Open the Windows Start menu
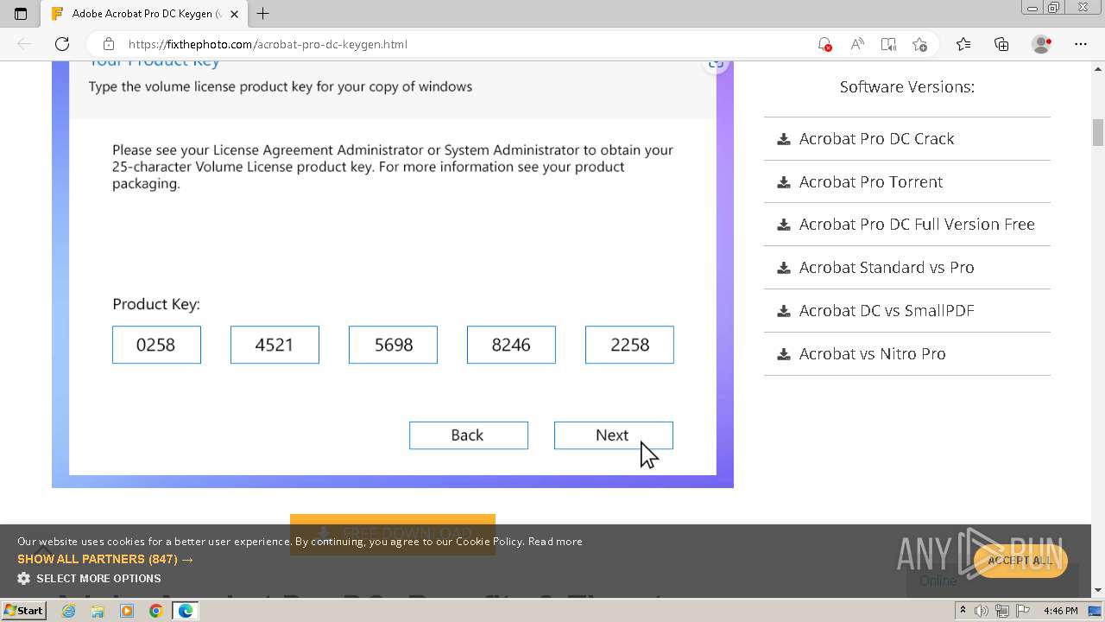Image resolution: width=1105 pixels, height=622 pixels. click(x=23, y=611)
